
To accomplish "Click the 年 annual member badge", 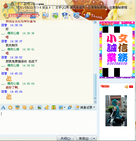I will tap(112, 24).
